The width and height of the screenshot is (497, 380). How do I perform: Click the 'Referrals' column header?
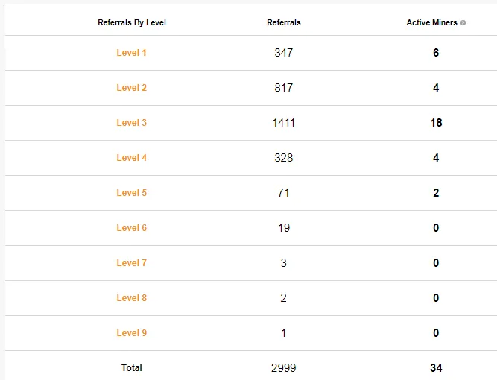point(284,22)
